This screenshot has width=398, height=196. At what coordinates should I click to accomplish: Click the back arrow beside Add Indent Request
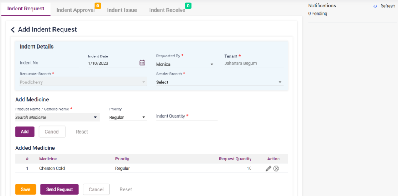click(13, 30)
